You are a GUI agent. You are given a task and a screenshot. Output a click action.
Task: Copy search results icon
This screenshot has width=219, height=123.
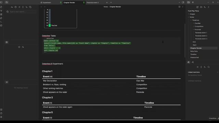tap(30, 7)
